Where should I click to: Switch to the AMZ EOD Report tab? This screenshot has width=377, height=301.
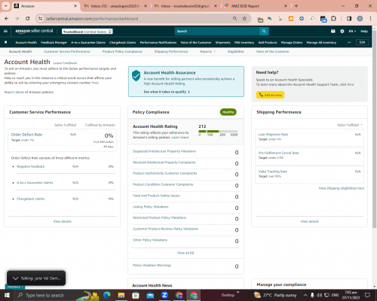[256, 6]
